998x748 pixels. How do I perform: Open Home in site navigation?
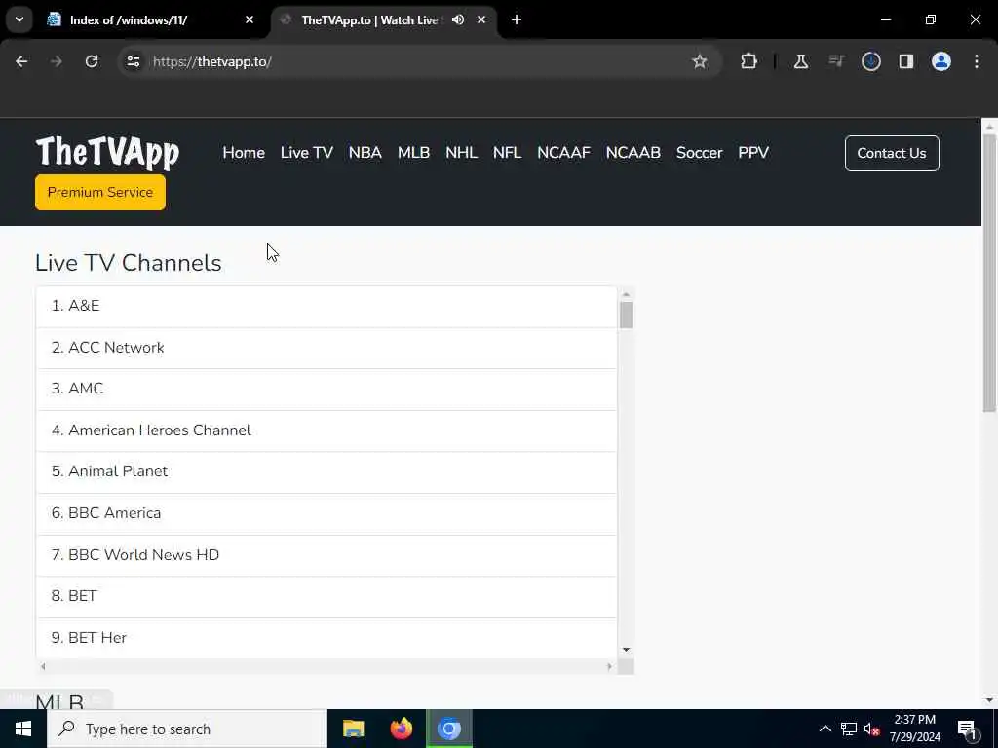click(244, 153)
